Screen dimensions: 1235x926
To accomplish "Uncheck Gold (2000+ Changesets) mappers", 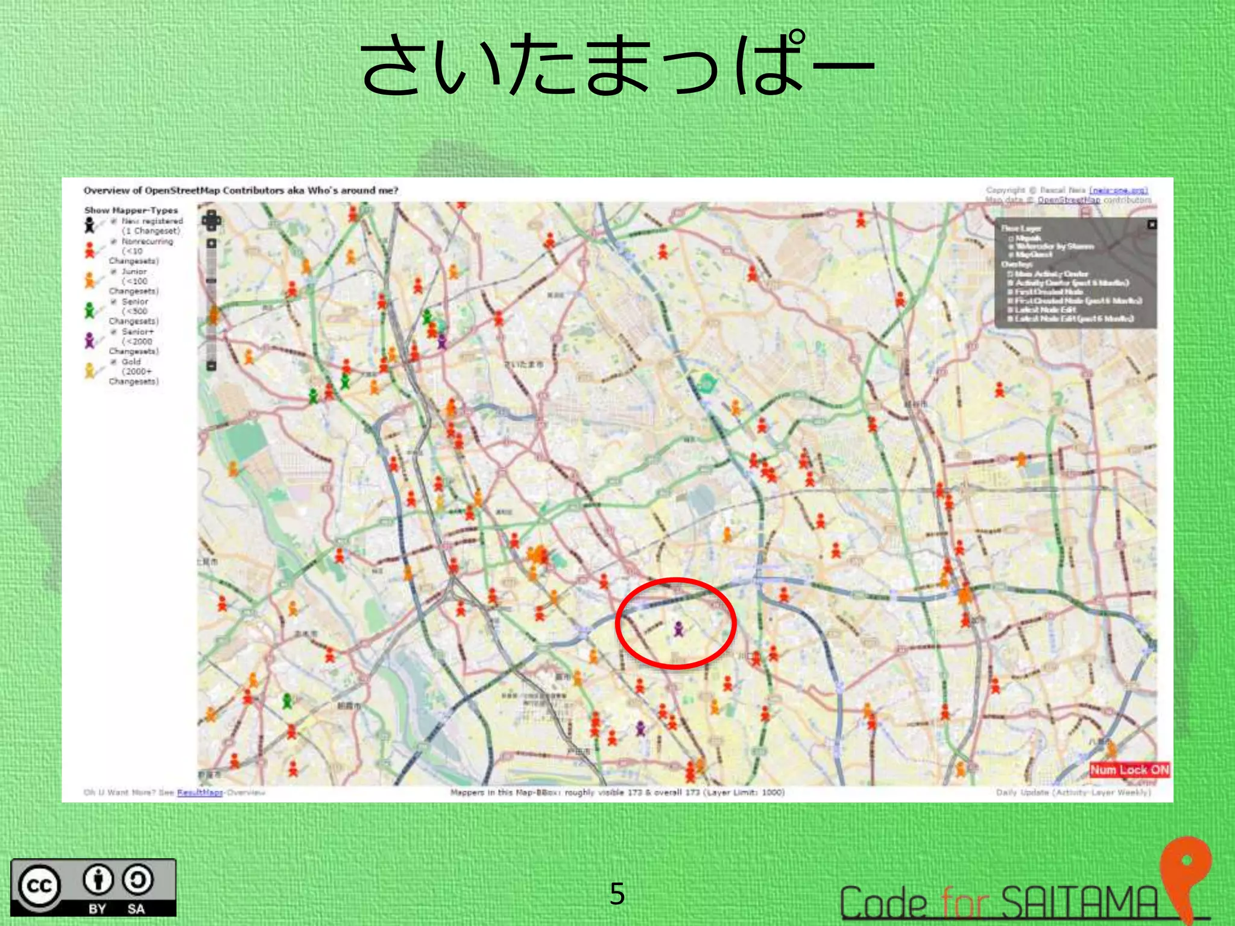I will coord(114,362).
